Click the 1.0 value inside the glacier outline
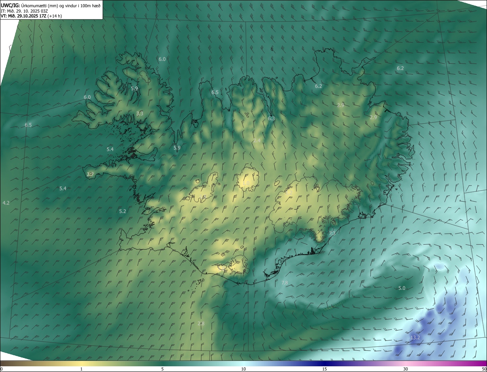Image resolution: width=487 pixels, height=372 pixels. point(246,183)
